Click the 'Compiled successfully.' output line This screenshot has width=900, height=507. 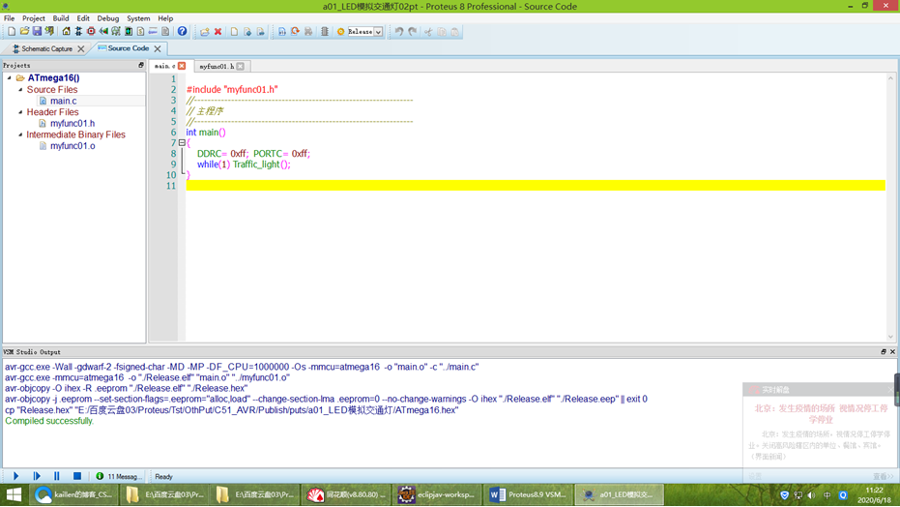(x=49, y=421)
